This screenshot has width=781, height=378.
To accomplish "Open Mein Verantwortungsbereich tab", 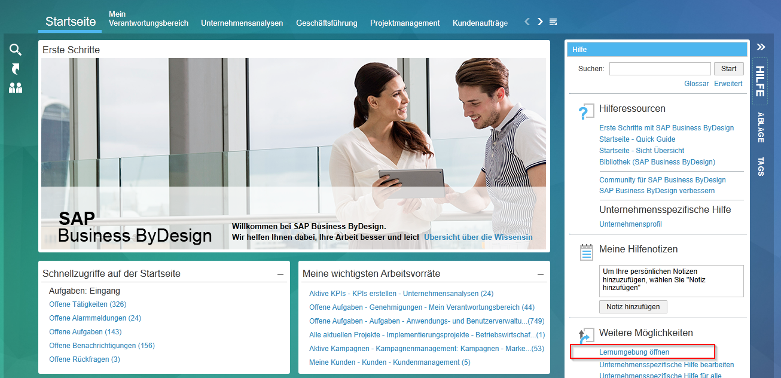I will pos(148,19).
